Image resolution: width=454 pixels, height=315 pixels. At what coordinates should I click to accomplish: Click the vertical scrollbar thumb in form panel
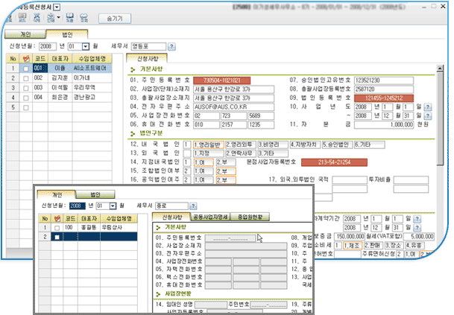pos(440,118)
